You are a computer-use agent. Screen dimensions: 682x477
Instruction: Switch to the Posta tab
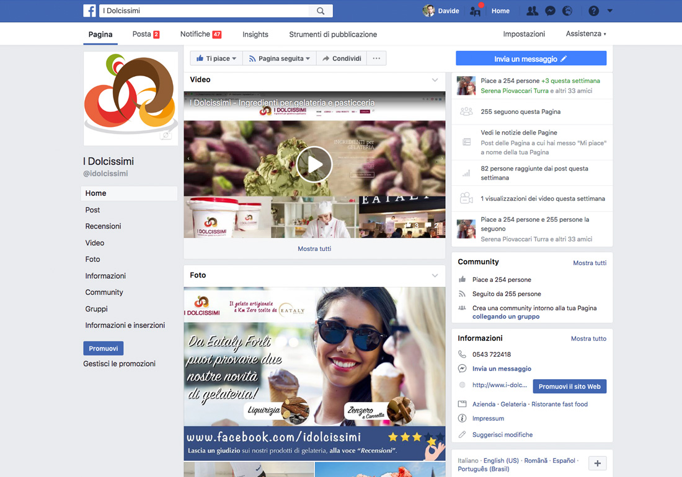click(146, 34)
